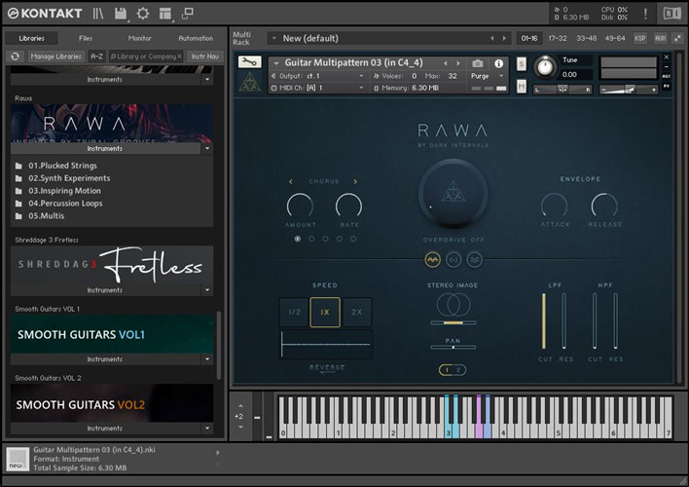Click the LPF CUT slider

click(545, 320)
